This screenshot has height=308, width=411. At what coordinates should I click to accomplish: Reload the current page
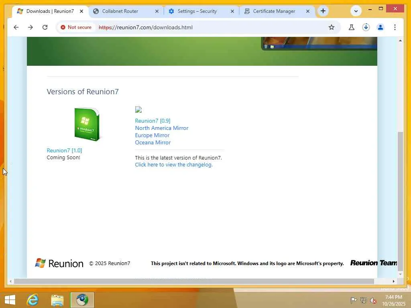pyautogui.click(x=45, y=27)
